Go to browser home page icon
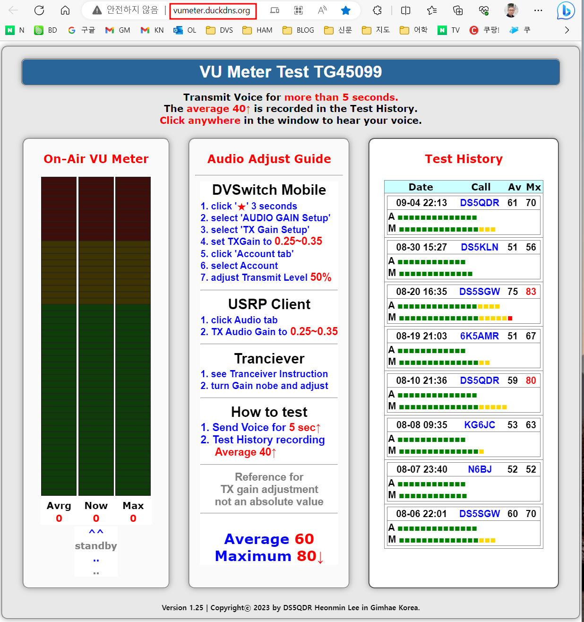This screenshot has height=622, width=584. click(65, 10)
